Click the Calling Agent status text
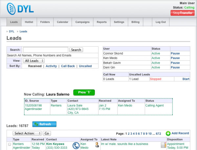 pyautogui.click(x=155, y=106)
